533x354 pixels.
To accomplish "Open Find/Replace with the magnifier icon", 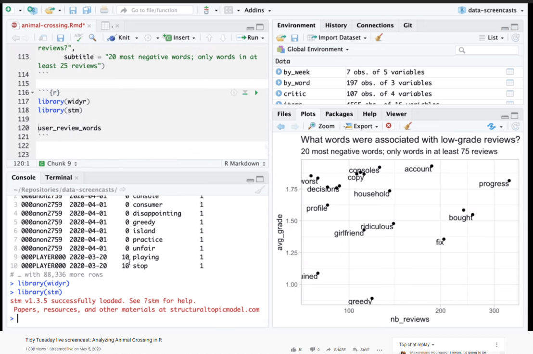I will click(x=92, y=37).
